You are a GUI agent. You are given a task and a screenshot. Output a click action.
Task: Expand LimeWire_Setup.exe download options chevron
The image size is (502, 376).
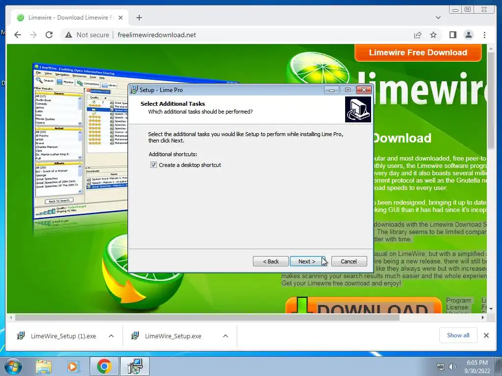click(226, 336)
